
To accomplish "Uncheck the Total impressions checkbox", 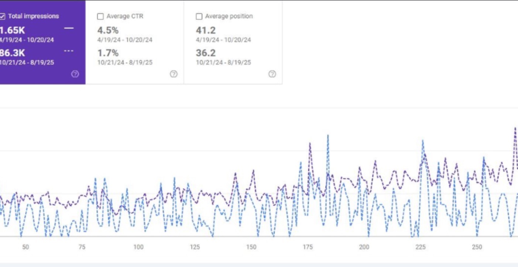I will point(3,16).
